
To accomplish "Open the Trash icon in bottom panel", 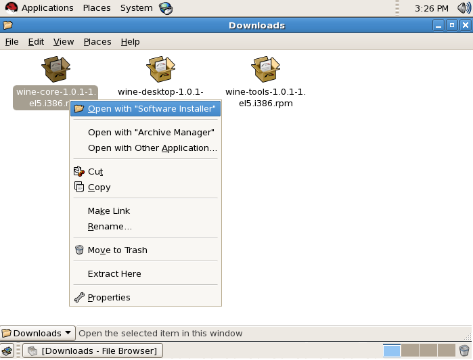I will tap(464, 351).
